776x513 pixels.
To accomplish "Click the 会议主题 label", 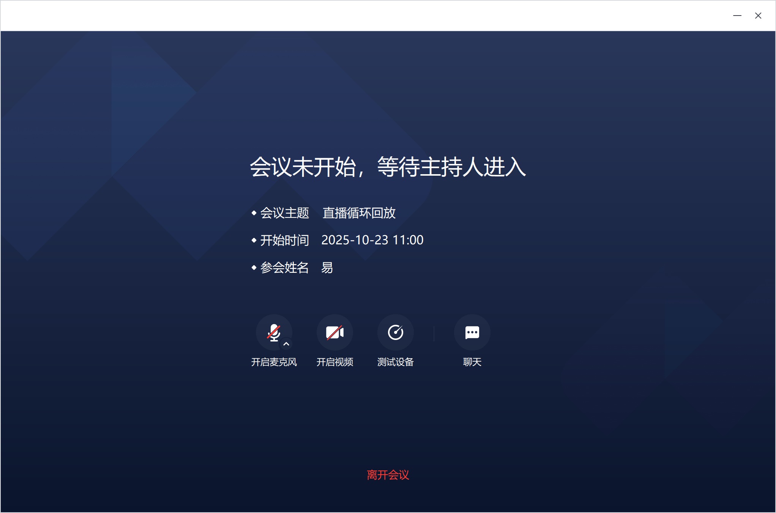I will (x=284, y=213).
